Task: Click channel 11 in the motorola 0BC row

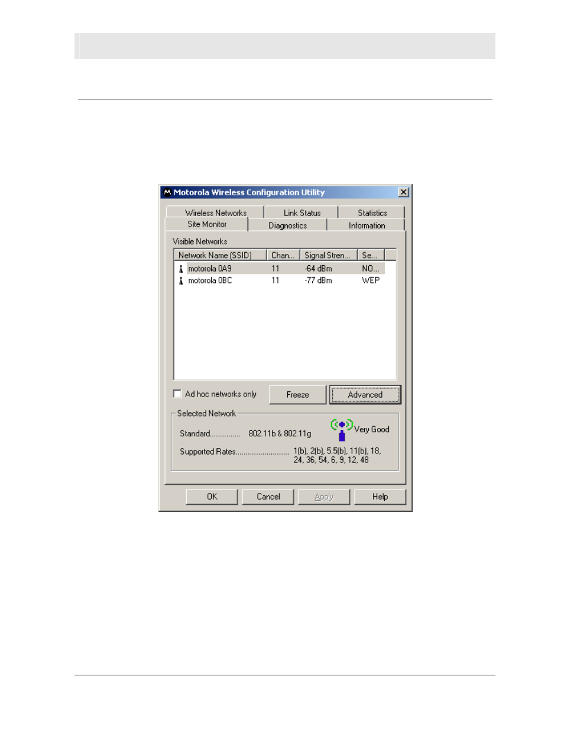Action: 275,281
